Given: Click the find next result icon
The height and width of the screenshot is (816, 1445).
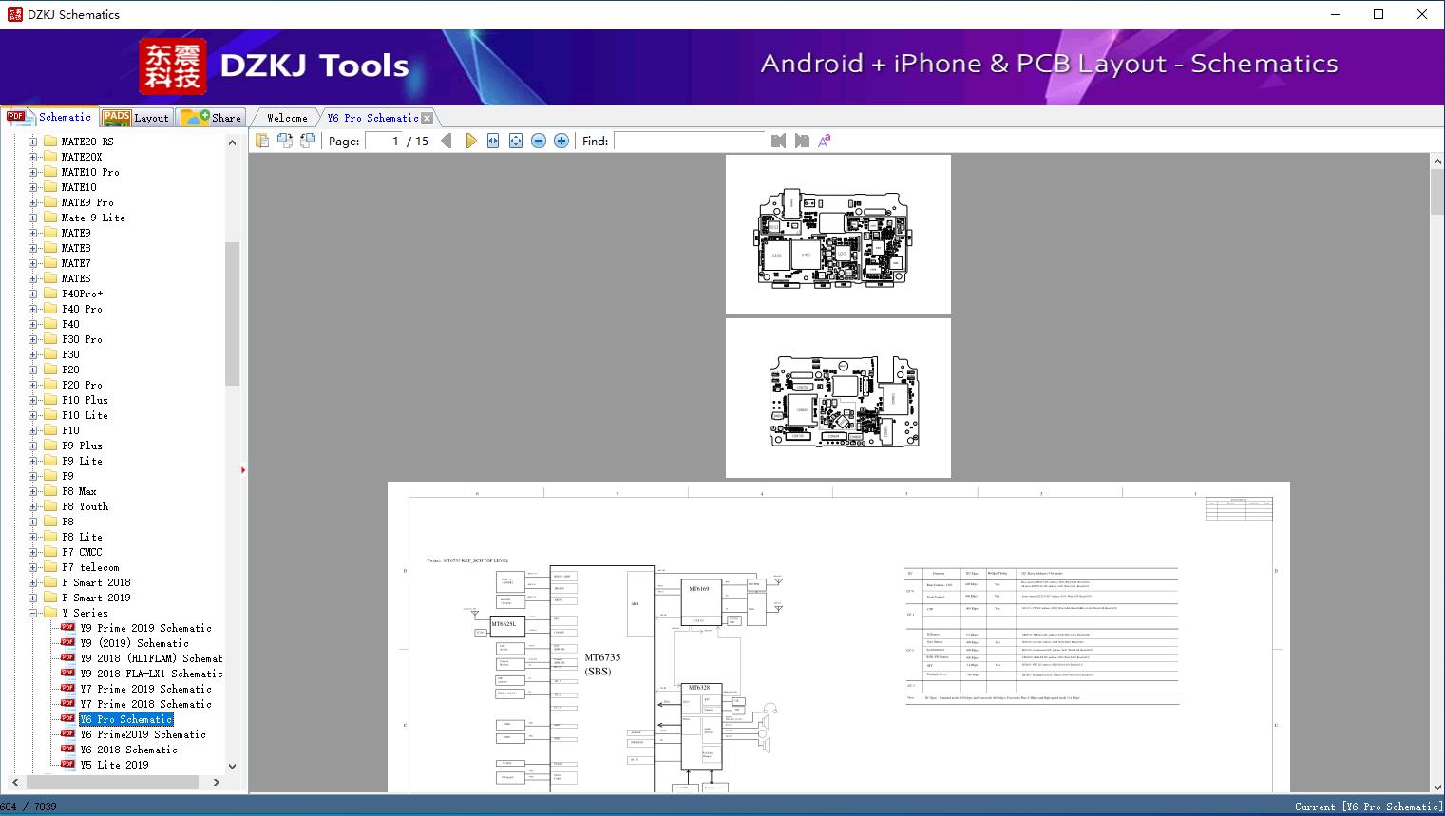Looking at the screenshot, I should 802,141.
